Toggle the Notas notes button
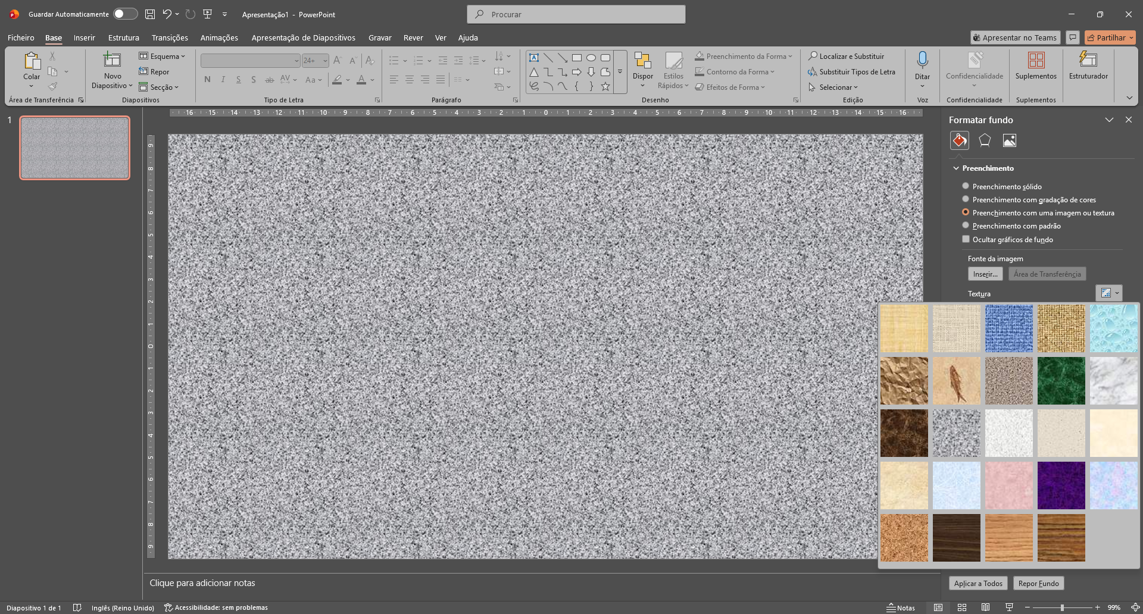This screenshot has width=1143, height=614. coord(900,607)
